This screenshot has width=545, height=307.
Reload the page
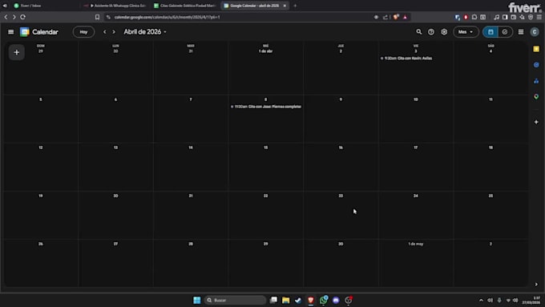coord(23,17)
